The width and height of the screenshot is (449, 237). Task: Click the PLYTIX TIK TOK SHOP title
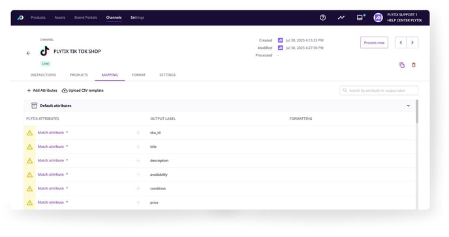(x=77, y=51)
